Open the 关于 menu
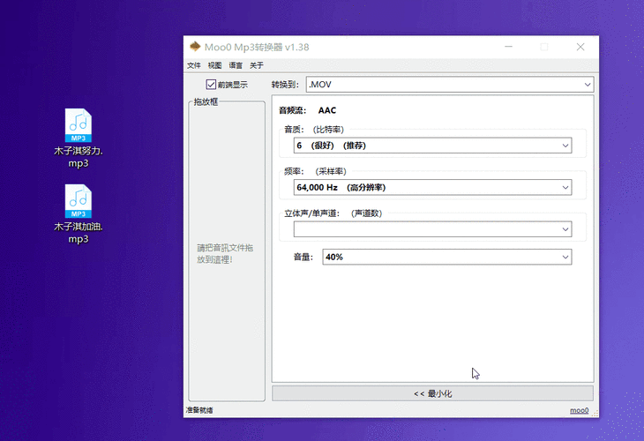The height and width of the screenshot is (441, 644). point(257,65)
